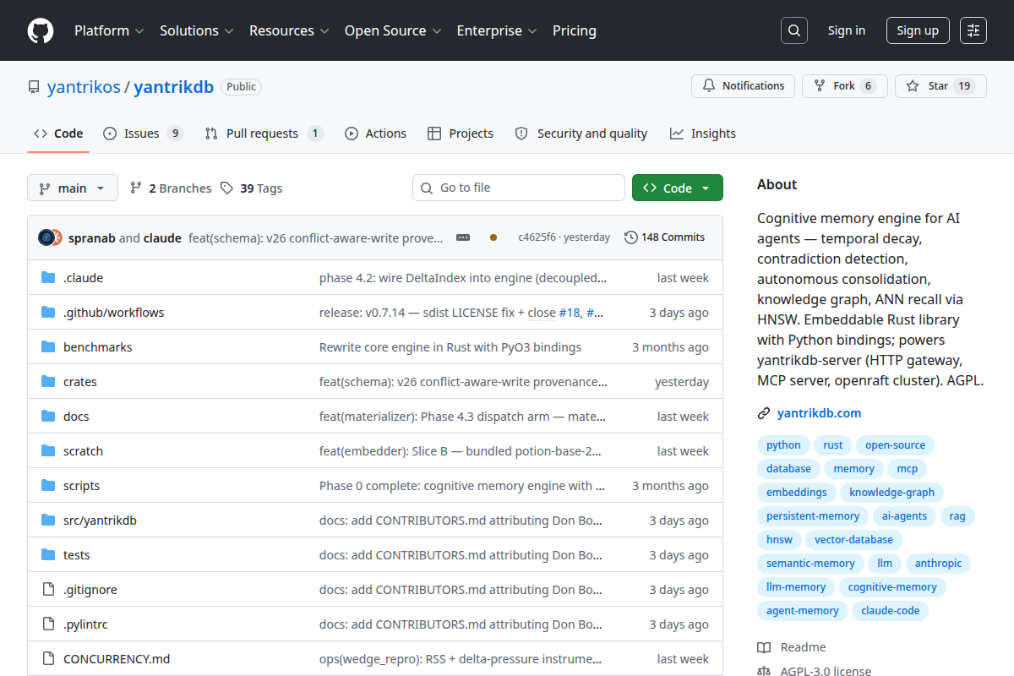Open the yantrikdb.com website link
This screenshot has height=676, width=1014.
pos(819,413)
